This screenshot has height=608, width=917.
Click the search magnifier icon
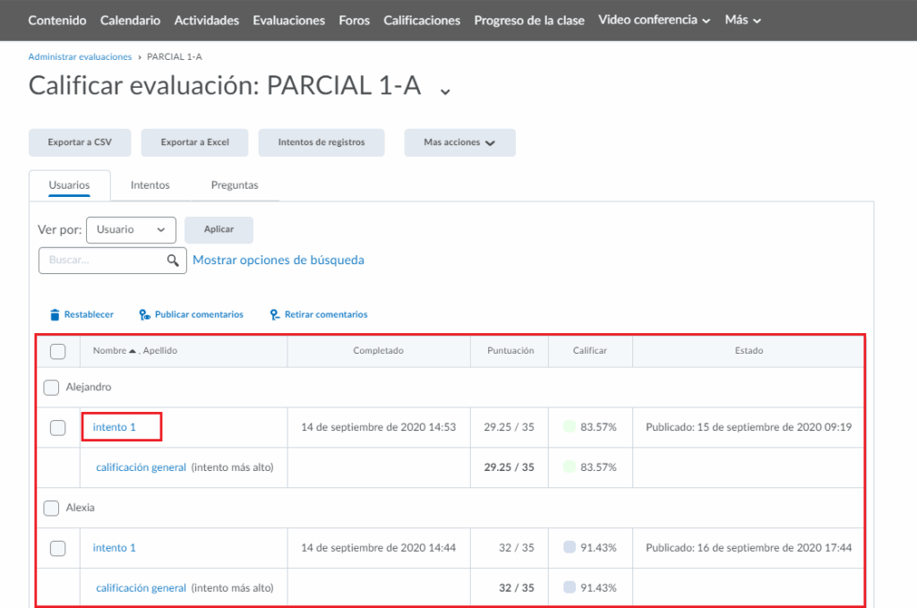coord(174,261)
